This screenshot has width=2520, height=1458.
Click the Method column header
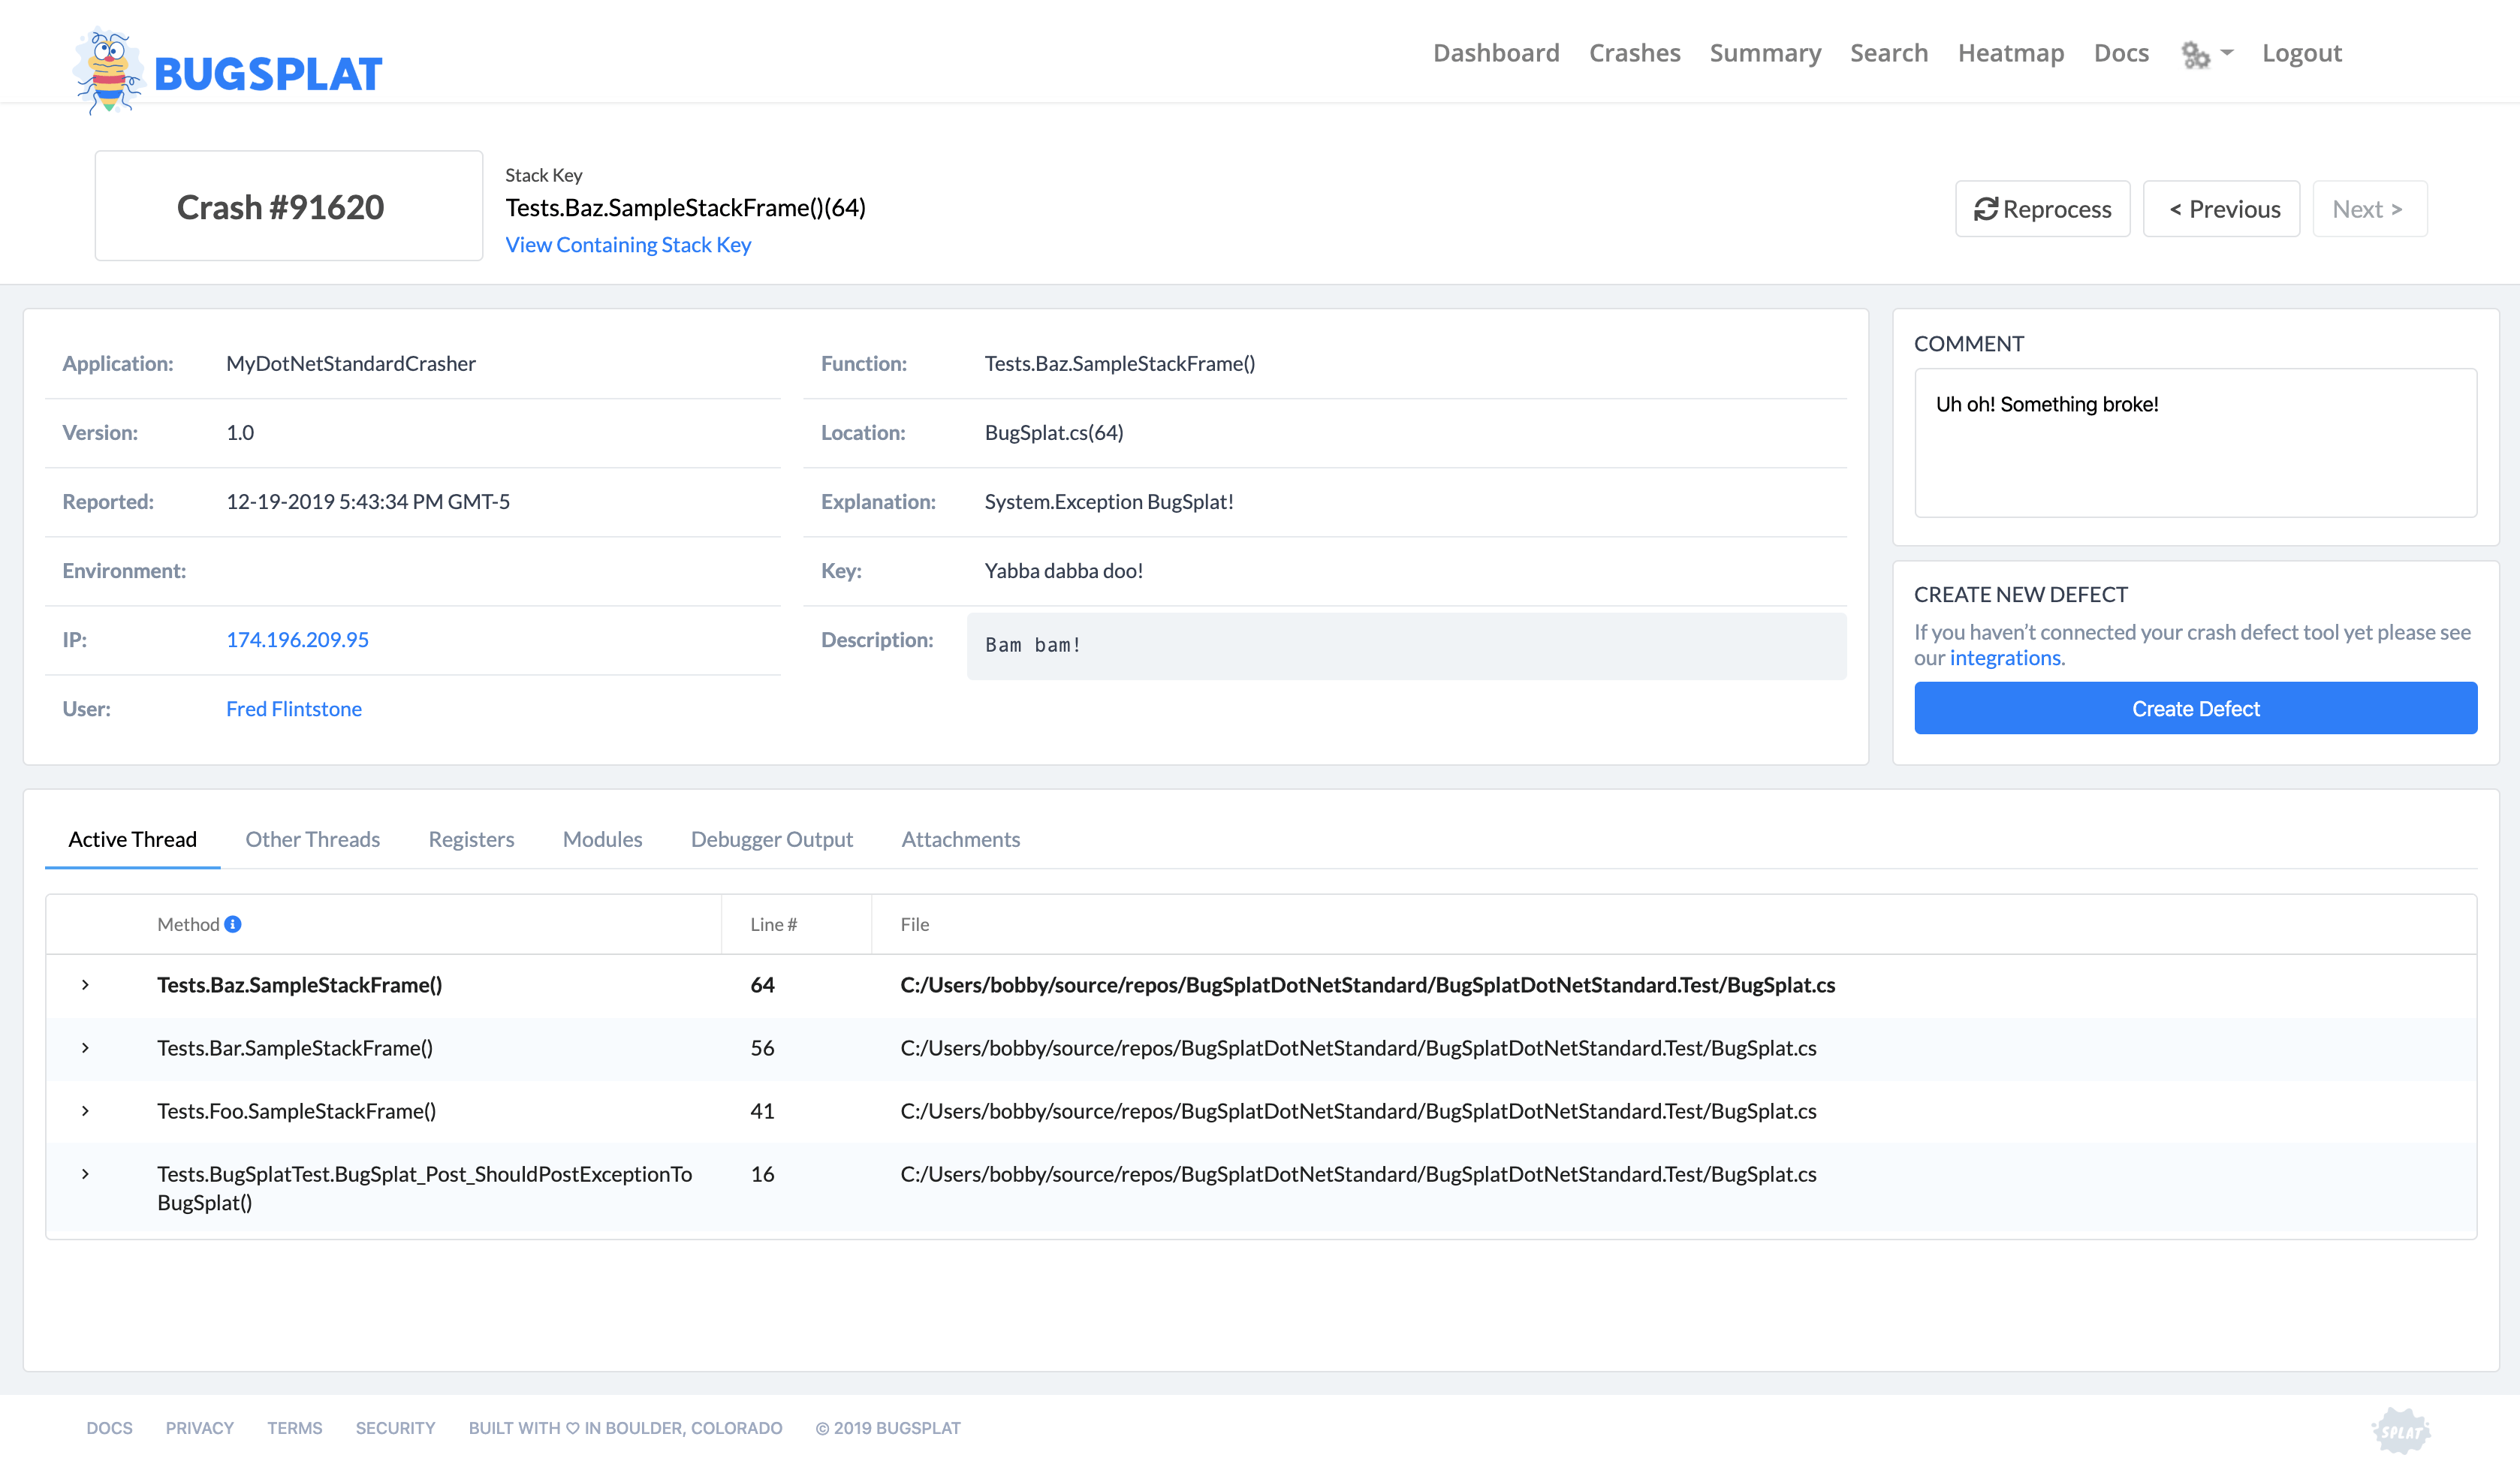[x=188, y=924]
